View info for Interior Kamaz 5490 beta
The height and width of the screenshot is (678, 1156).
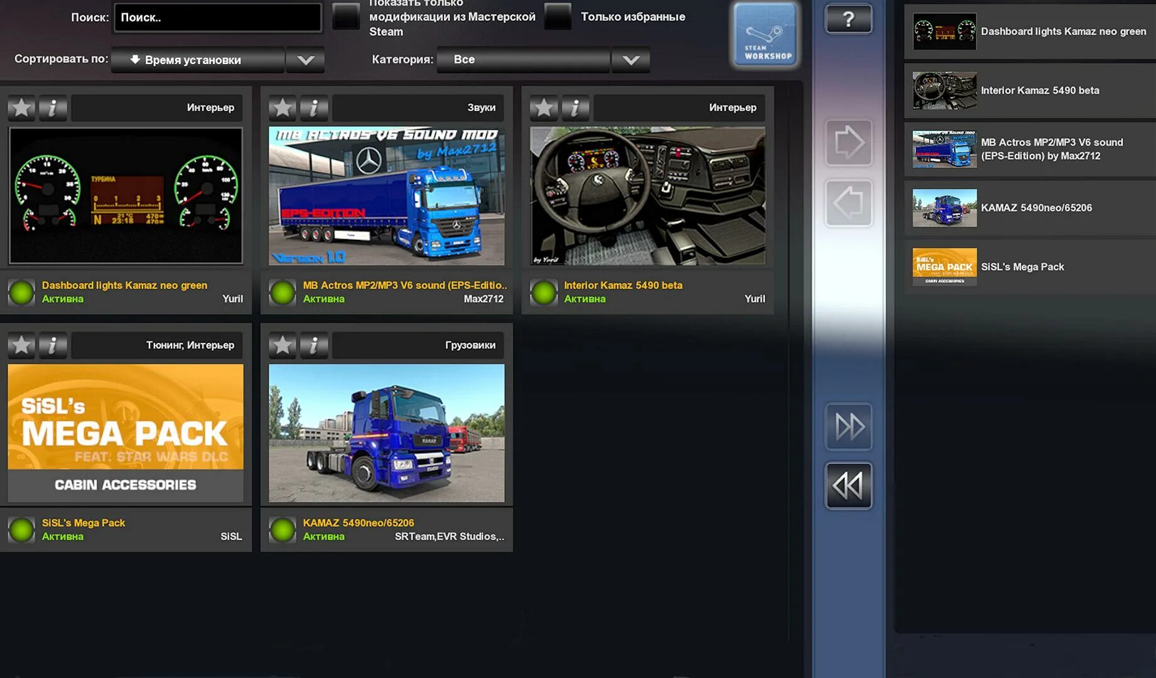[575, 108]
